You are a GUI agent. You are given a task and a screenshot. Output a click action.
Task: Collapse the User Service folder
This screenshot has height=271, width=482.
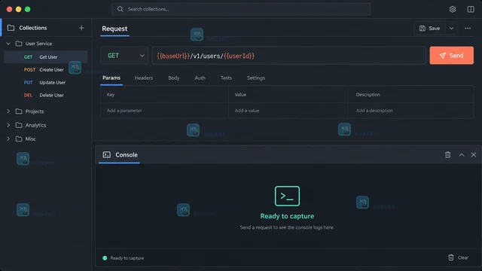(x=8, y=44)
